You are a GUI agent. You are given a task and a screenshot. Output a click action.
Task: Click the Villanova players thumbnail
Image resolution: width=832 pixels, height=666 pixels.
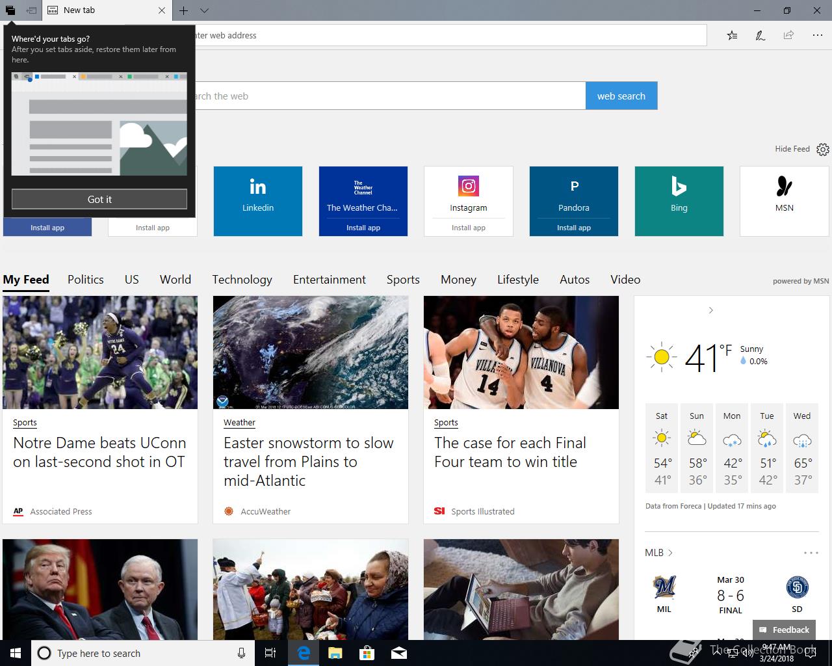coord(521,353)
